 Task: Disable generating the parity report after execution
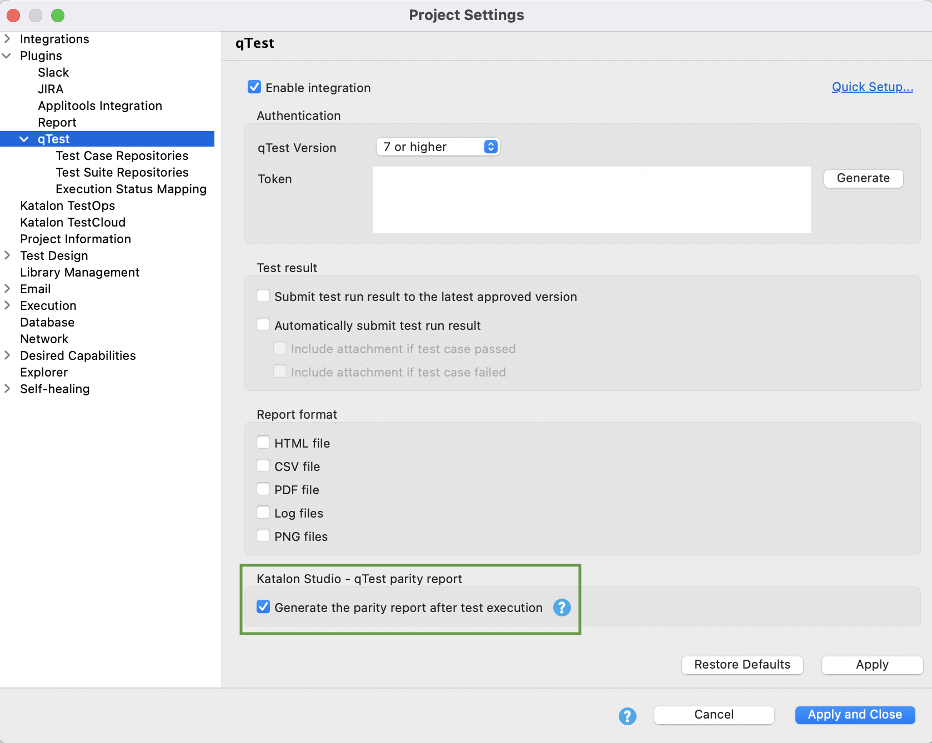pyautogui.click(x=263, y=607)
